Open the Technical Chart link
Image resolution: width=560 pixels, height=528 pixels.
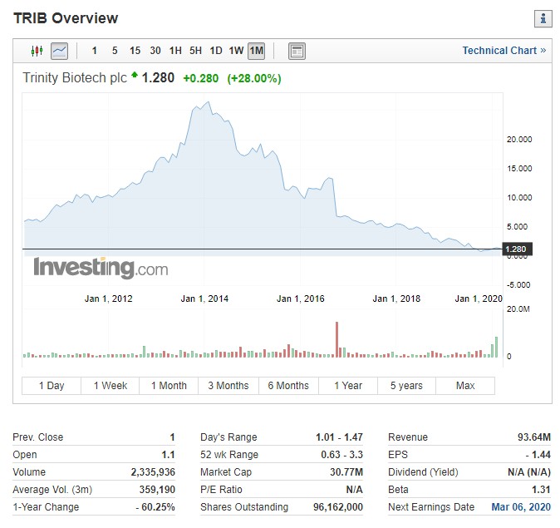tap(504, 51)
